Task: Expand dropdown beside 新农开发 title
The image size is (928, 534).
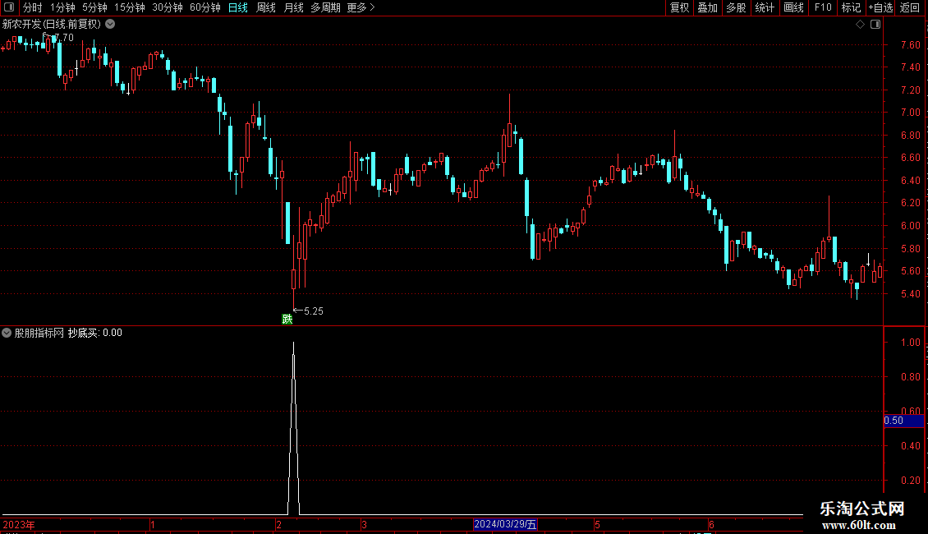Action: coord(110,25)
